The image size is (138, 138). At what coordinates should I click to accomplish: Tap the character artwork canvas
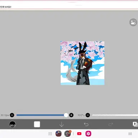tap(82, 63)
